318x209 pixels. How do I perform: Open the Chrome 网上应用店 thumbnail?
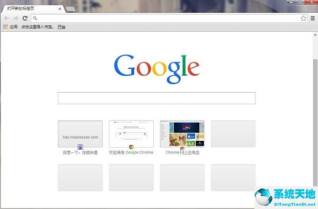pos(182,134)
